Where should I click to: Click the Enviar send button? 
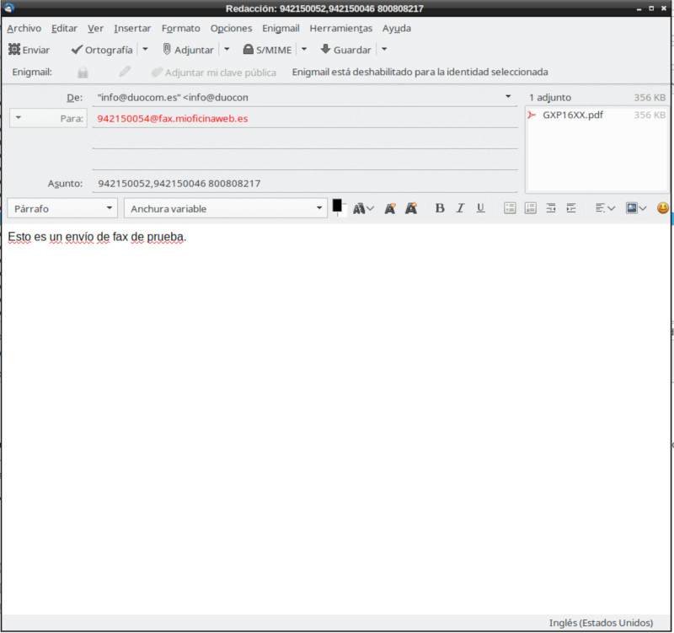coord(29,50)
